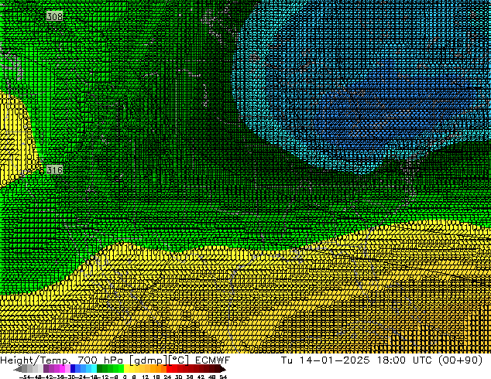The height and width of the screenshot is (379, 491).
Task: Click the 316 height contour label
Action: point(54,170)
